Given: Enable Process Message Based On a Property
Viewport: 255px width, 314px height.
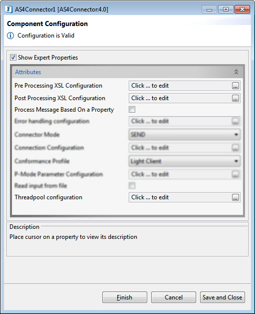Looking at the screenshot, I should (132, 110).
